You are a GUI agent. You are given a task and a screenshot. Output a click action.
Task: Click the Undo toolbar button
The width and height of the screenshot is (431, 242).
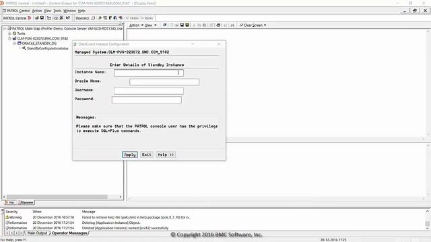tap(132, 18)
